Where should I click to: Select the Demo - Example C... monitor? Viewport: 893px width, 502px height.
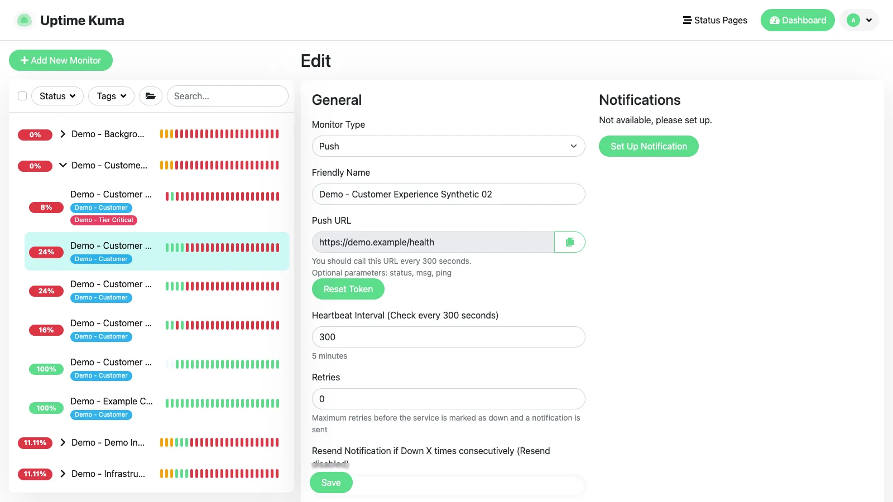(157, 408)
